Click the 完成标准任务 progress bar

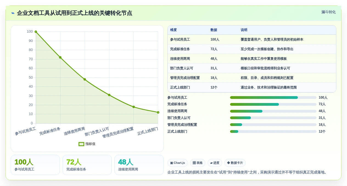point(273,104)
